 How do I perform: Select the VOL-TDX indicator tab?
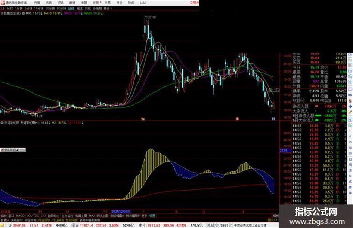(32, 216)
